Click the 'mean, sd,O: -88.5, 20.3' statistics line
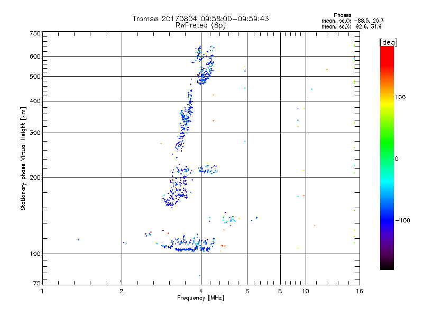 [352, 21]
